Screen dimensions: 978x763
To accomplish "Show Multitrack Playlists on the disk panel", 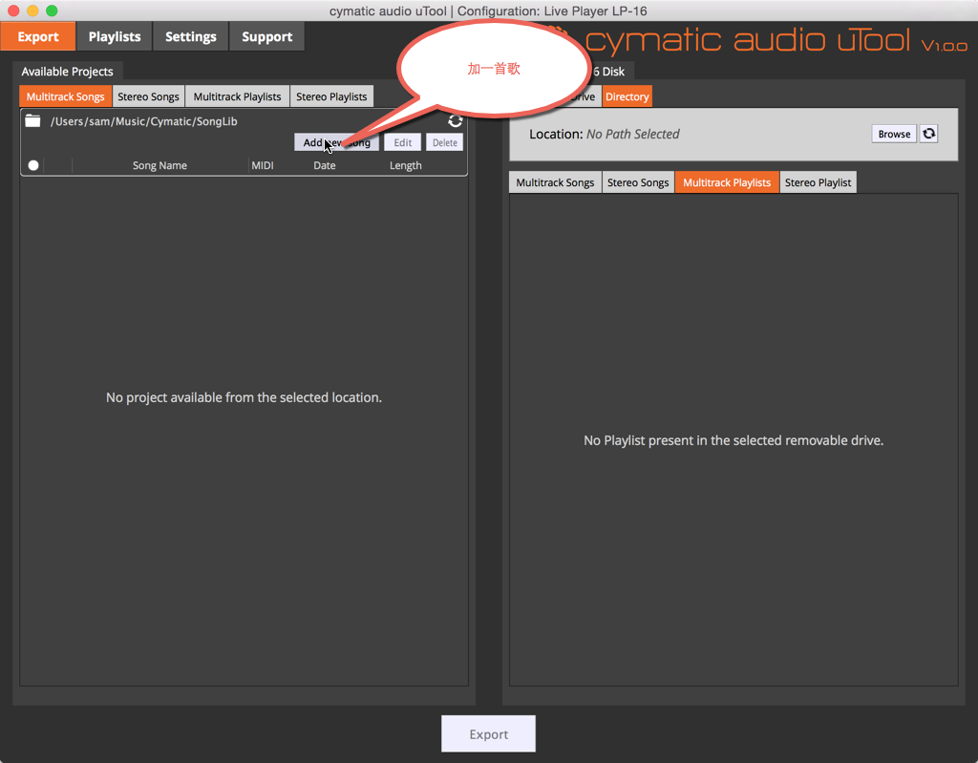I will [727, 182].
